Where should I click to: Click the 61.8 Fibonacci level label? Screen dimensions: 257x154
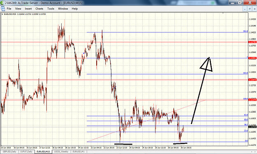(246, 115)
